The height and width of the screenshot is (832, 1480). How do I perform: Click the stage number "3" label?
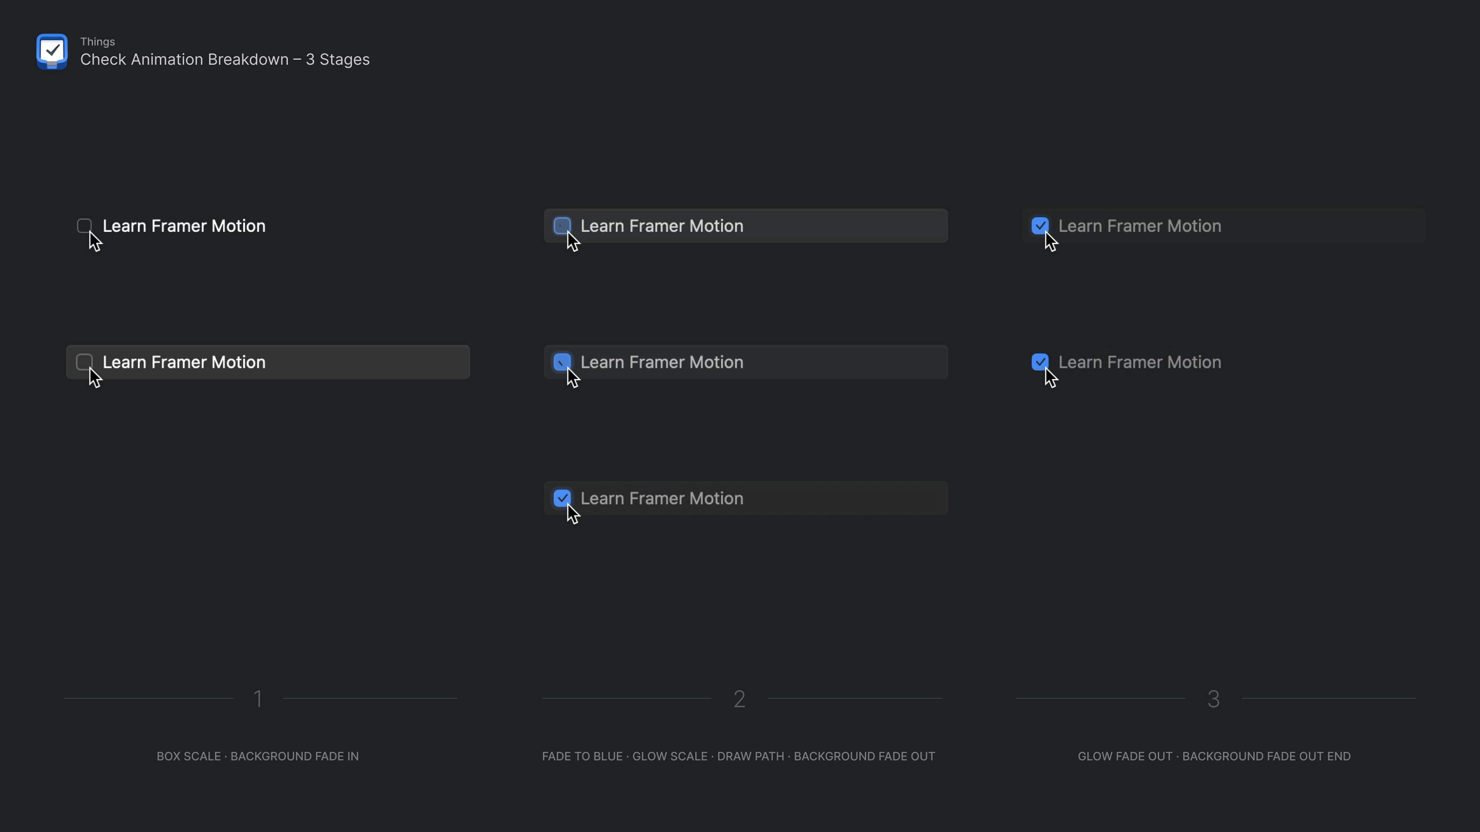(x=1213, y=699)
